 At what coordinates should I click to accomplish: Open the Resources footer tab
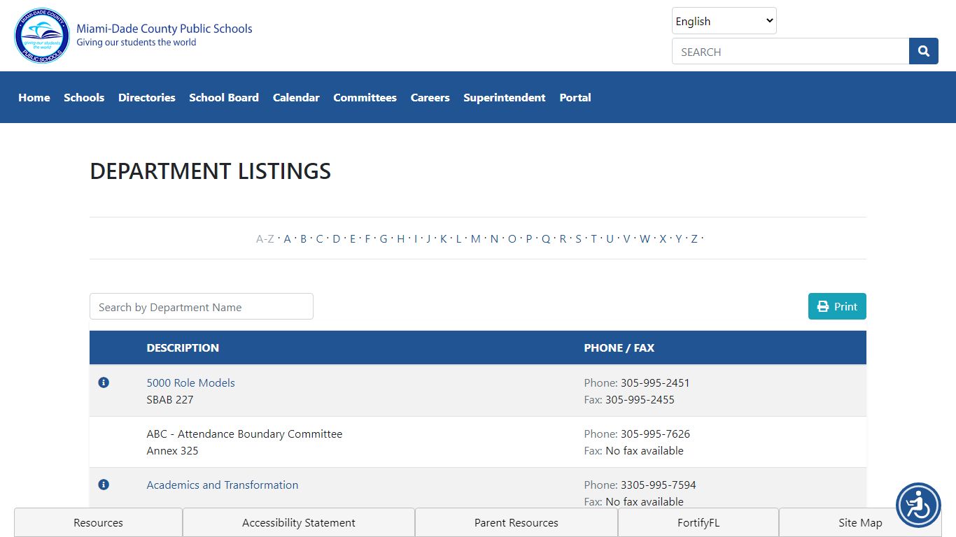pos(98,522)
